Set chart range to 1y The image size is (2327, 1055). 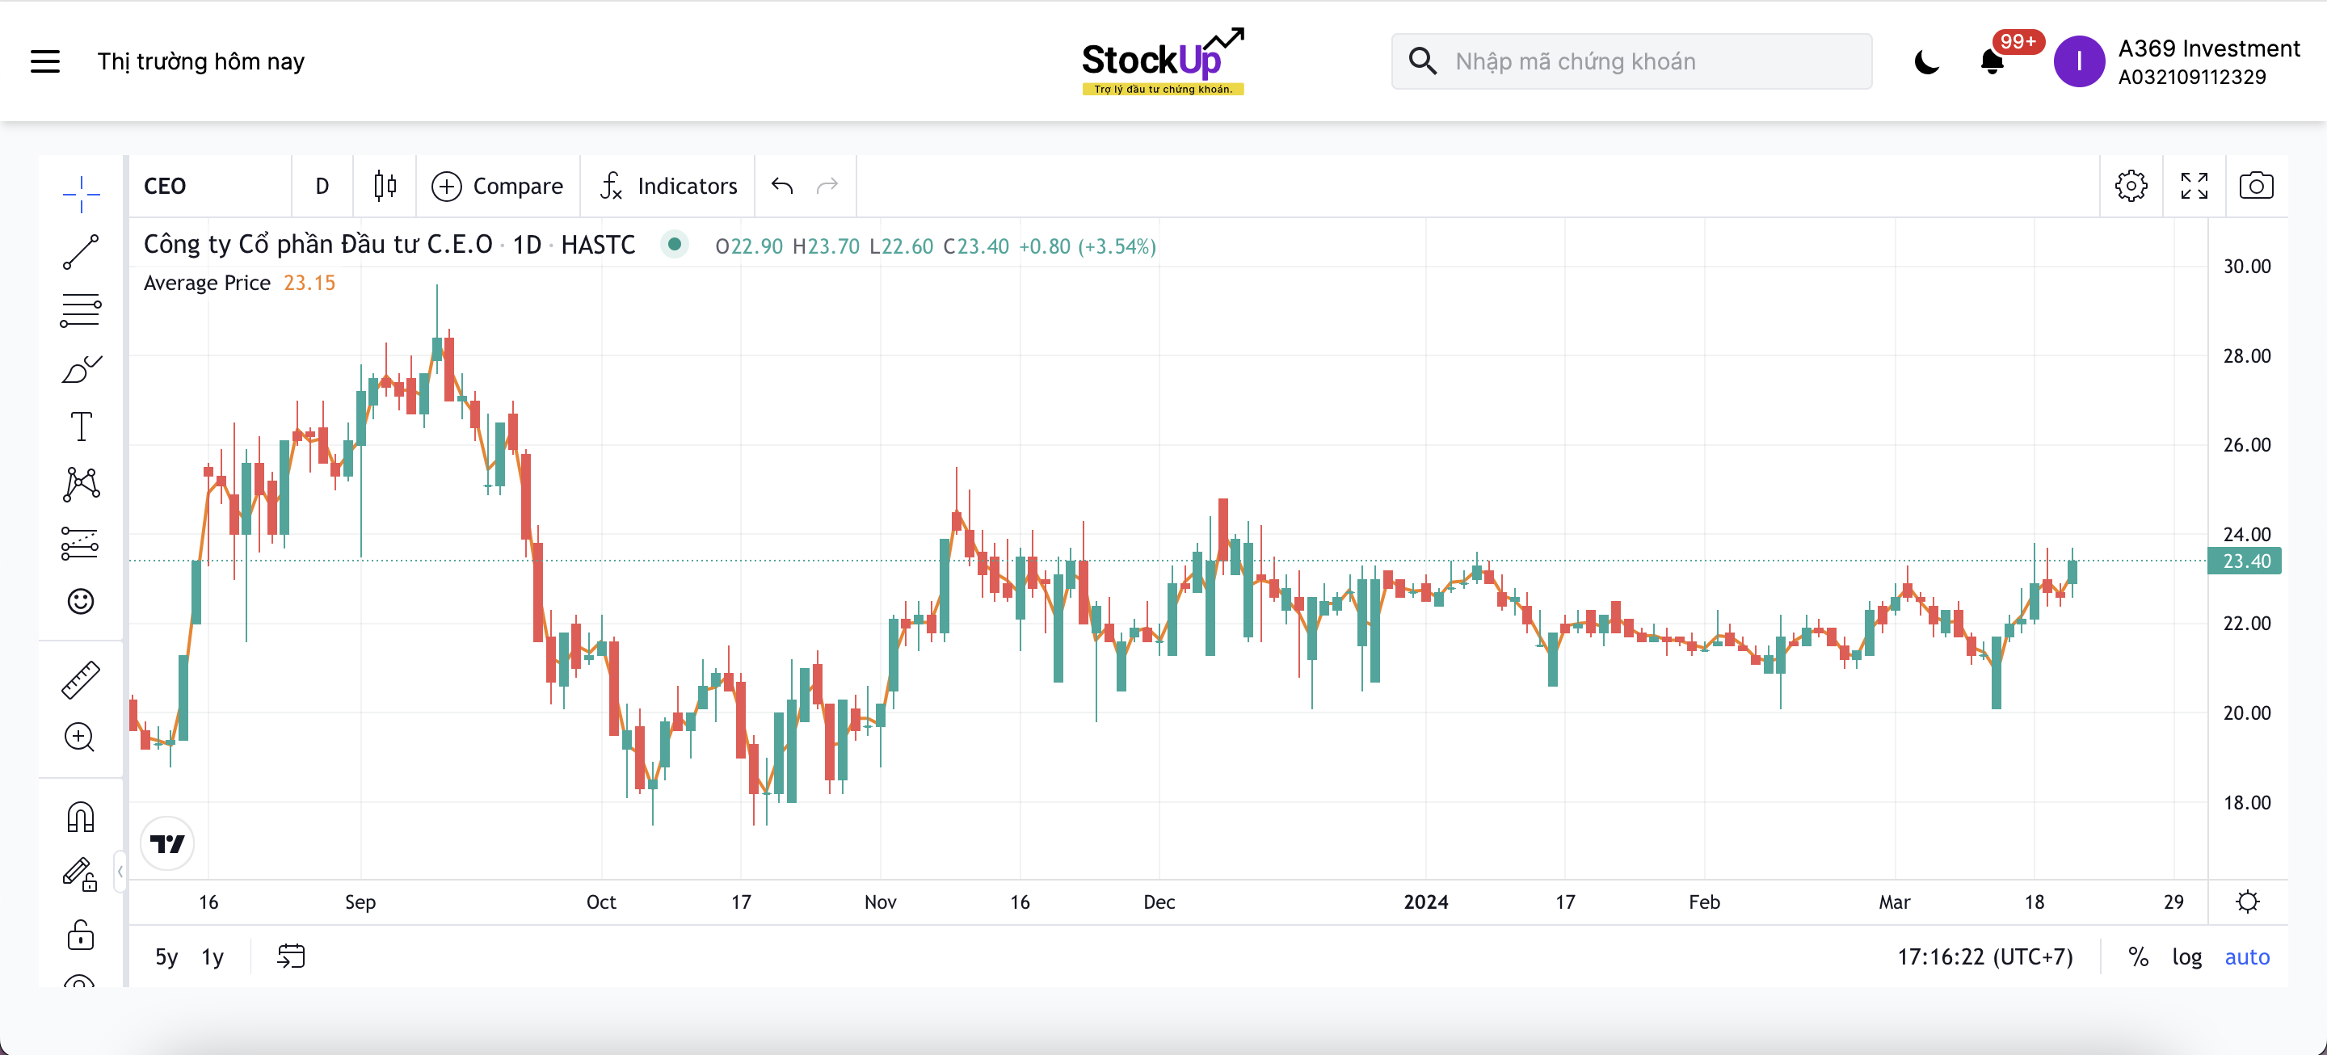213,956
